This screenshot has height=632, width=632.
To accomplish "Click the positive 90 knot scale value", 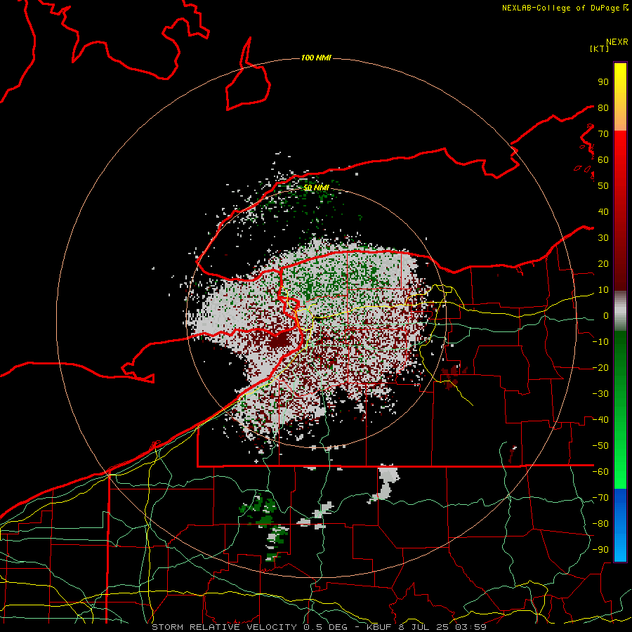I will (603, 82).
